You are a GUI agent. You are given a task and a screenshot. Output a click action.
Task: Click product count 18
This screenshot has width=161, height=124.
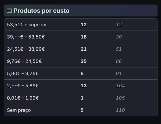click(84, 37)
